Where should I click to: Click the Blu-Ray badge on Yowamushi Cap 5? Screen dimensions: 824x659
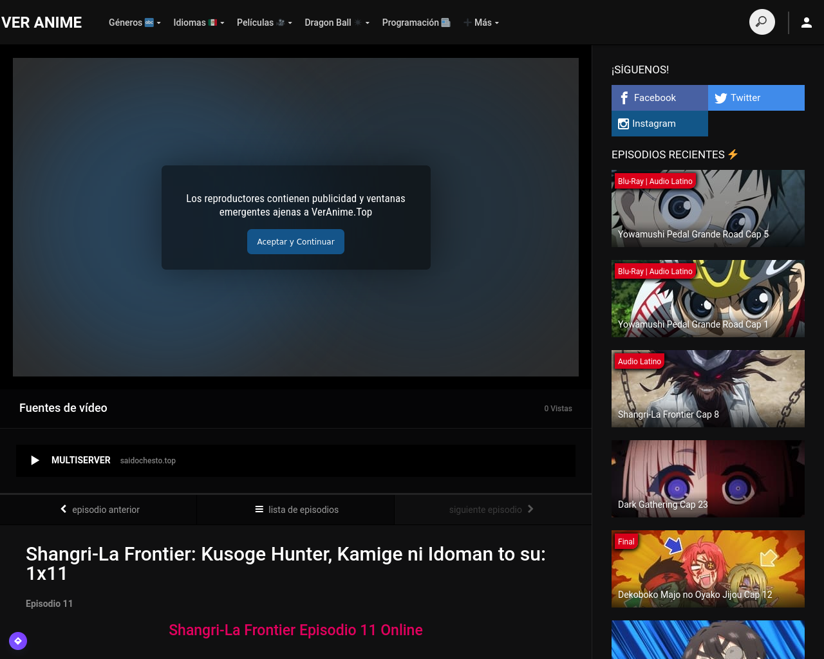click(655, 181)
